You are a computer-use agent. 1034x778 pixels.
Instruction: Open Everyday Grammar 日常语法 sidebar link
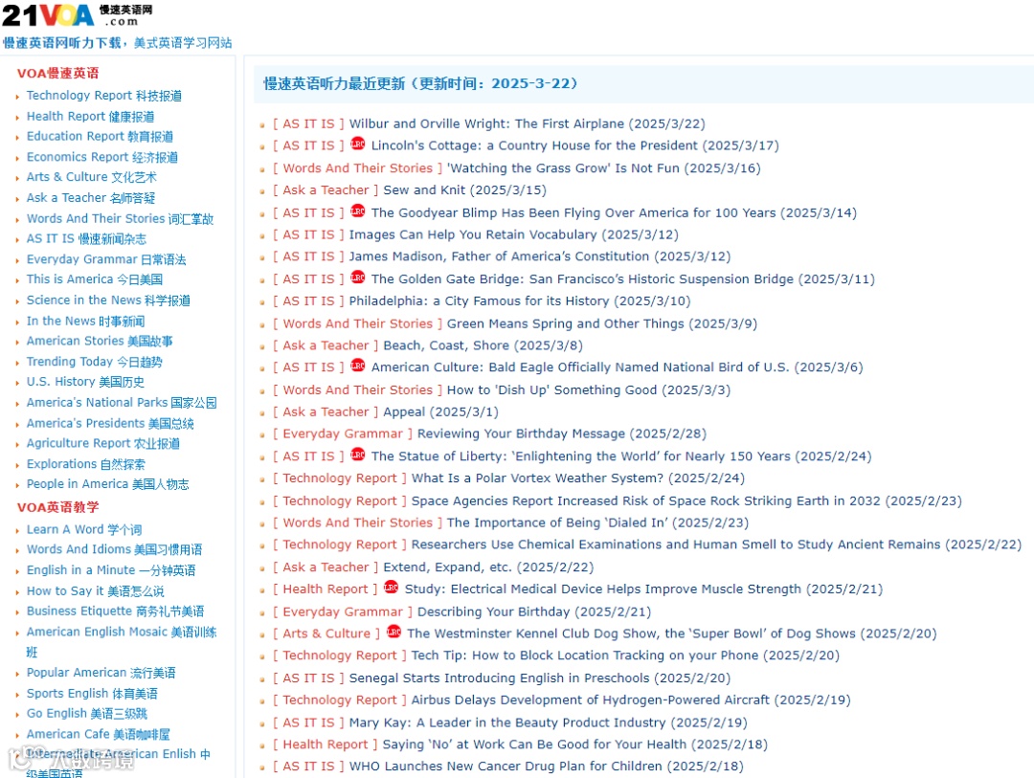point(106,259)
